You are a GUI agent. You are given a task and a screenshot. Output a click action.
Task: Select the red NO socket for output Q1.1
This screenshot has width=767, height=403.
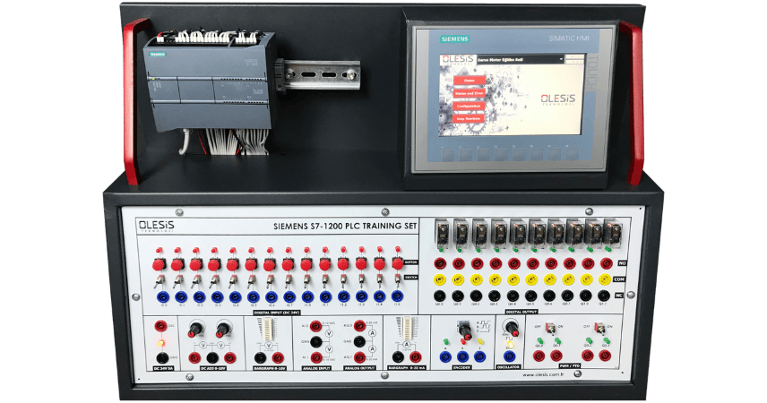click(x=606, y=263)
